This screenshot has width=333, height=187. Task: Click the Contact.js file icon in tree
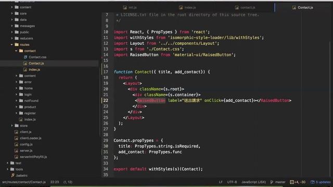pos(25,63)
